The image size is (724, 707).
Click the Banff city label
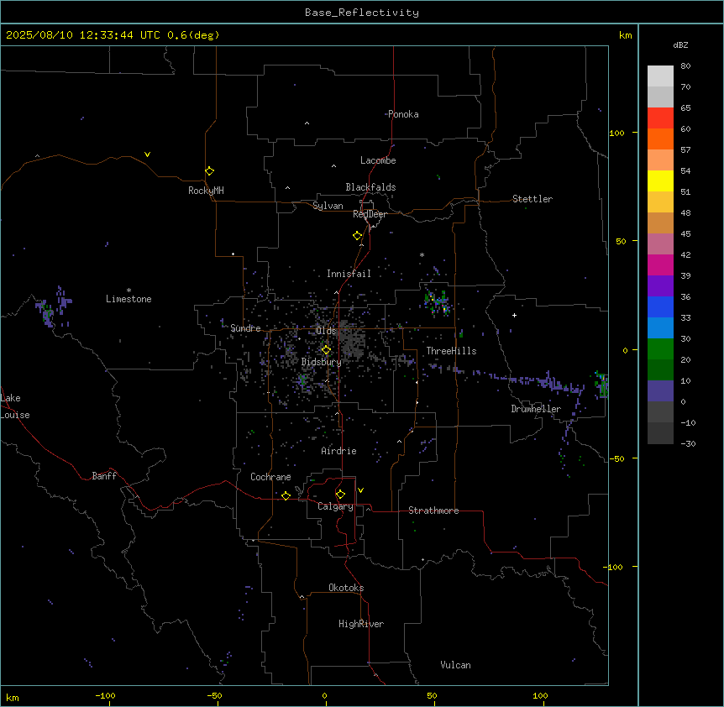[x=104, y=476]
